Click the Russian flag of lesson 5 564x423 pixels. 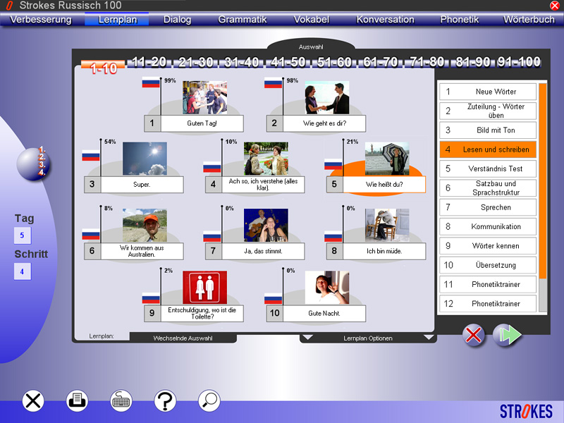tap(333, 164)
